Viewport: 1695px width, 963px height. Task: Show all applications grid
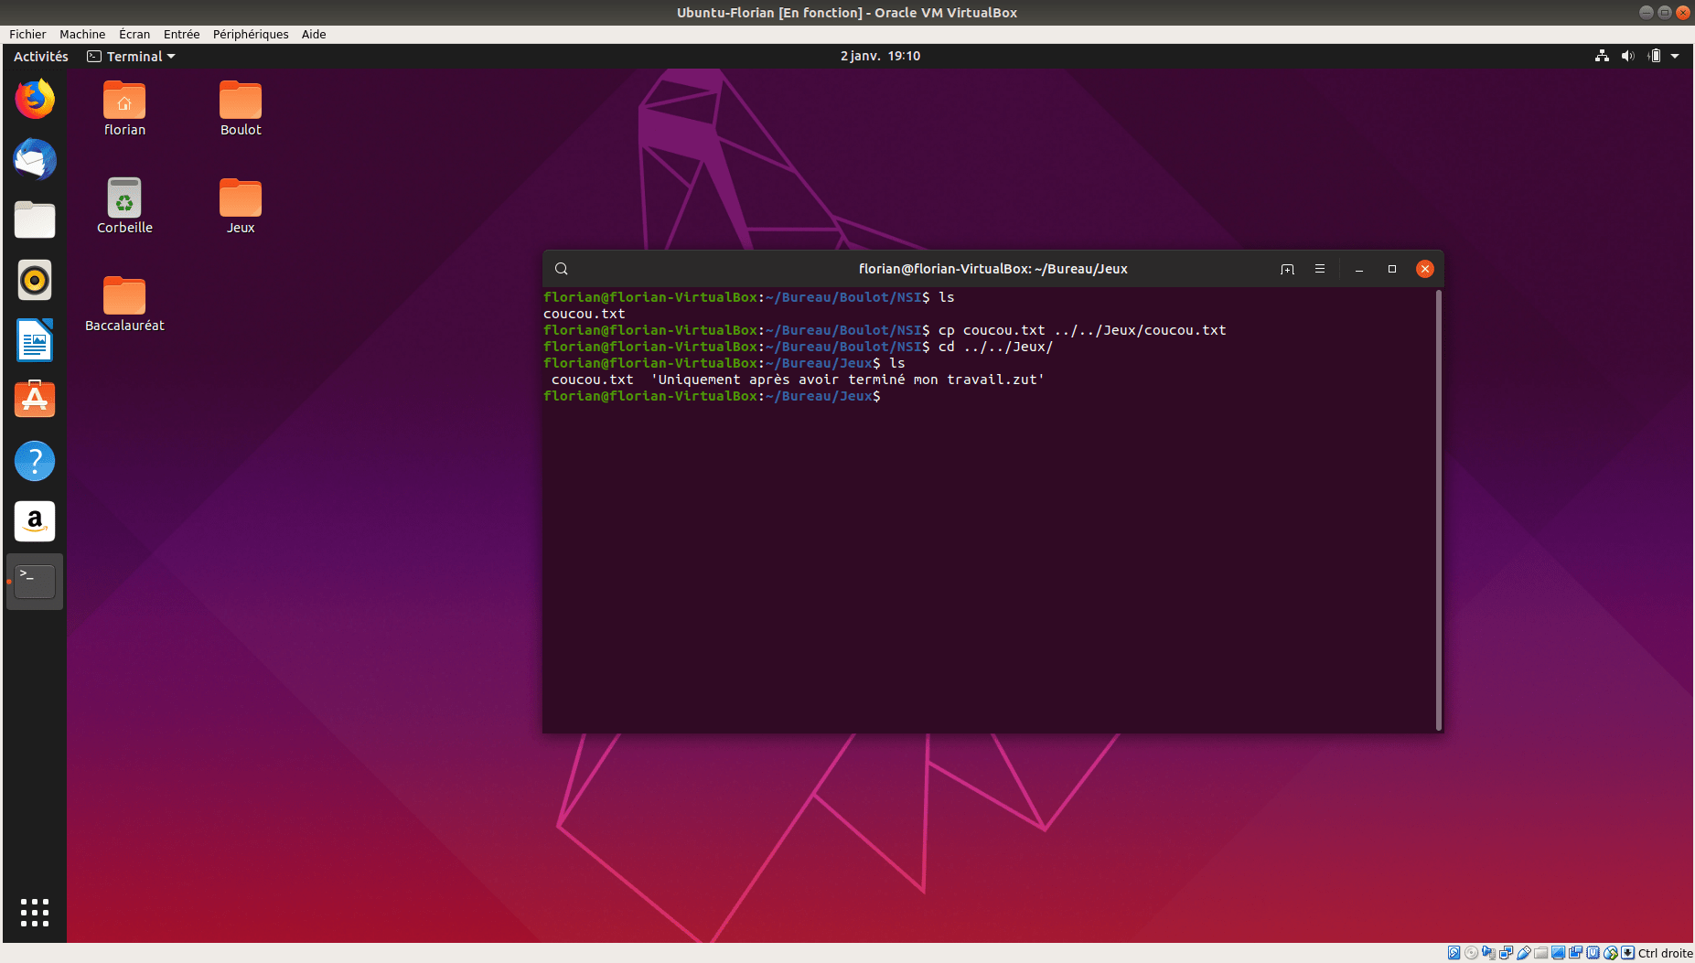[x=35, y=912]
